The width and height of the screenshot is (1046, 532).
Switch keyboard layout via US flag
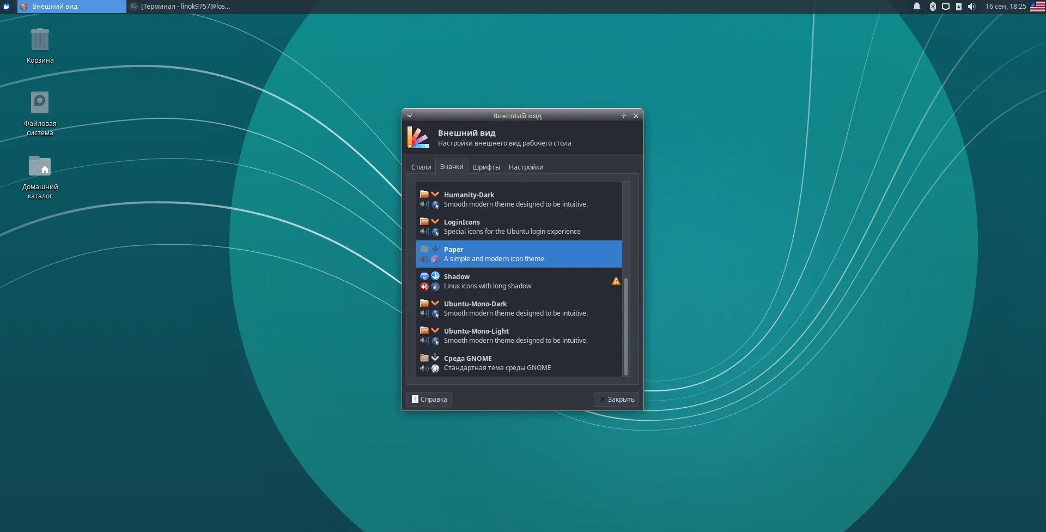[1038, 7]
